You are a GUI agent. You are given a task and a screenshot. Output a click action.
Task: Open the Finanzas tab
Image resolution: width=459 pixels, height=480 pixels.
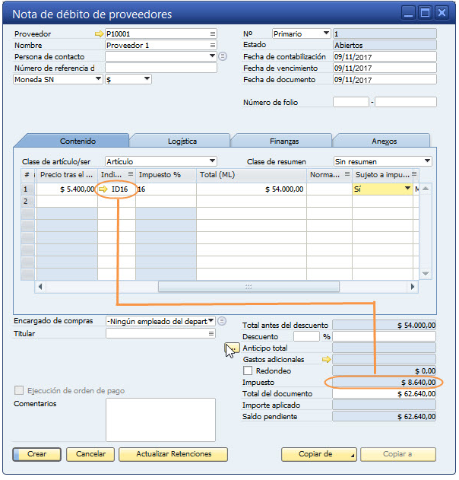coord(283,141)
